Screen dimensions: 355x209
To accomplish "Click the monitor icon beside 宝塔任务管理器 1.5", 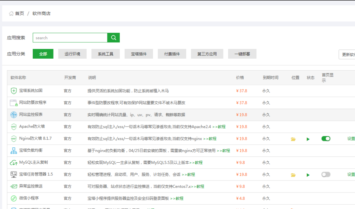I will (x=14, y=175).
